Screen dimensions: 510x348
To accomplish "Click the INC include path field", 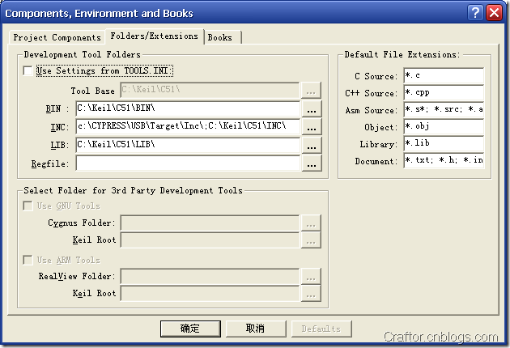I will pyautogui.click(x=188, y=126).
